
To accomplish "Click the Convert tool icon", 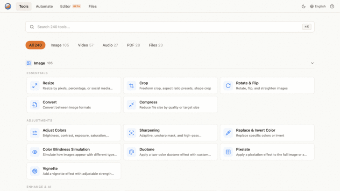I will tap(35, 105).
